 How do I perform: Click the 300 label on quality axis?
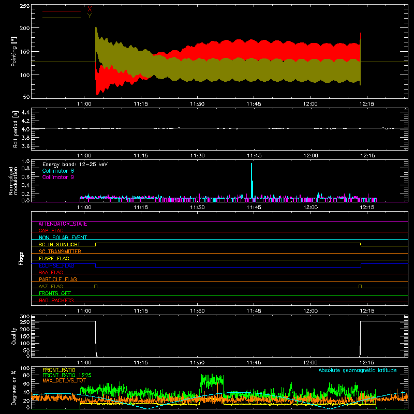[x=25, y=317]
